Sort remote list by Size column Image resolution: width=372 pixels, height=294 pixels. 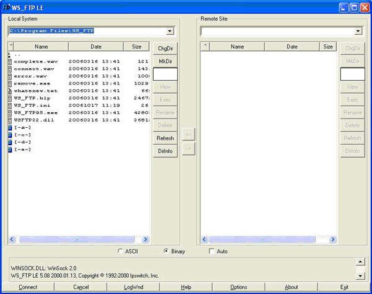pyautogui.click(x=328, y=47)
